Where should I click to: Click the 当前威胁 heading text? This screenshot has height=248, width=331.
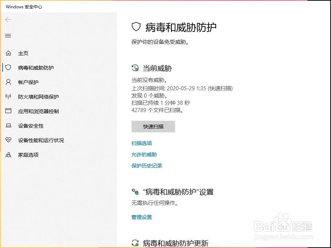pos(157,68)
